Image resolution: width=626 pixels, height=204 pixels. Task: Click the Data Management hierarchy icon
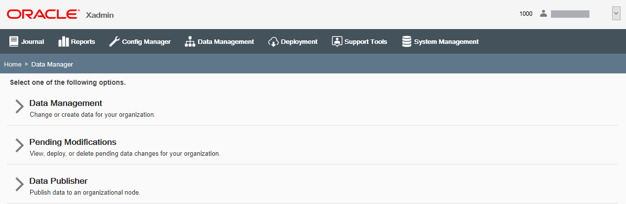(190, 42)
